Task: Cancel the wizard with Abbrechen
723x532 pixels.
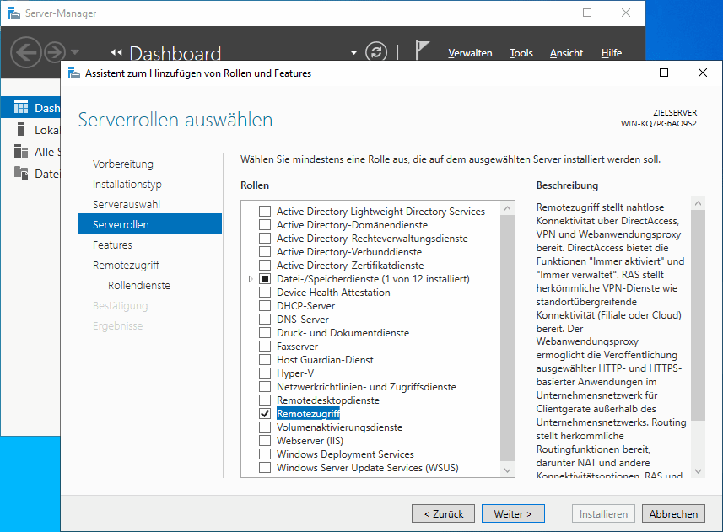Action: pos(673,513)
